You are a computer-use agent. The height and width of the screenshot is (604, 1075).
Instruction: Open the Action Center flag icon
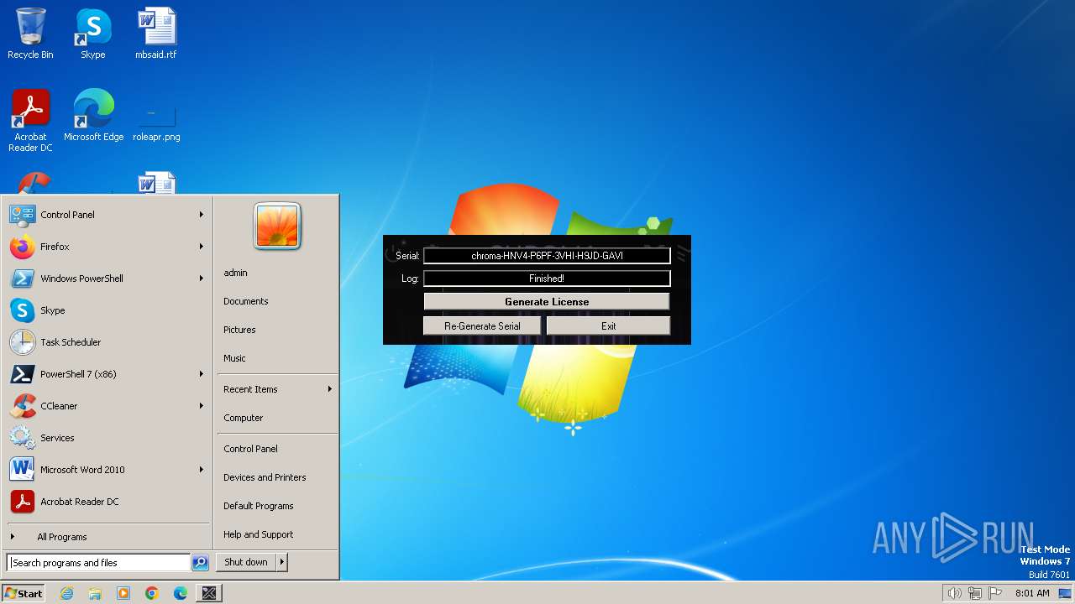point(995,593)
